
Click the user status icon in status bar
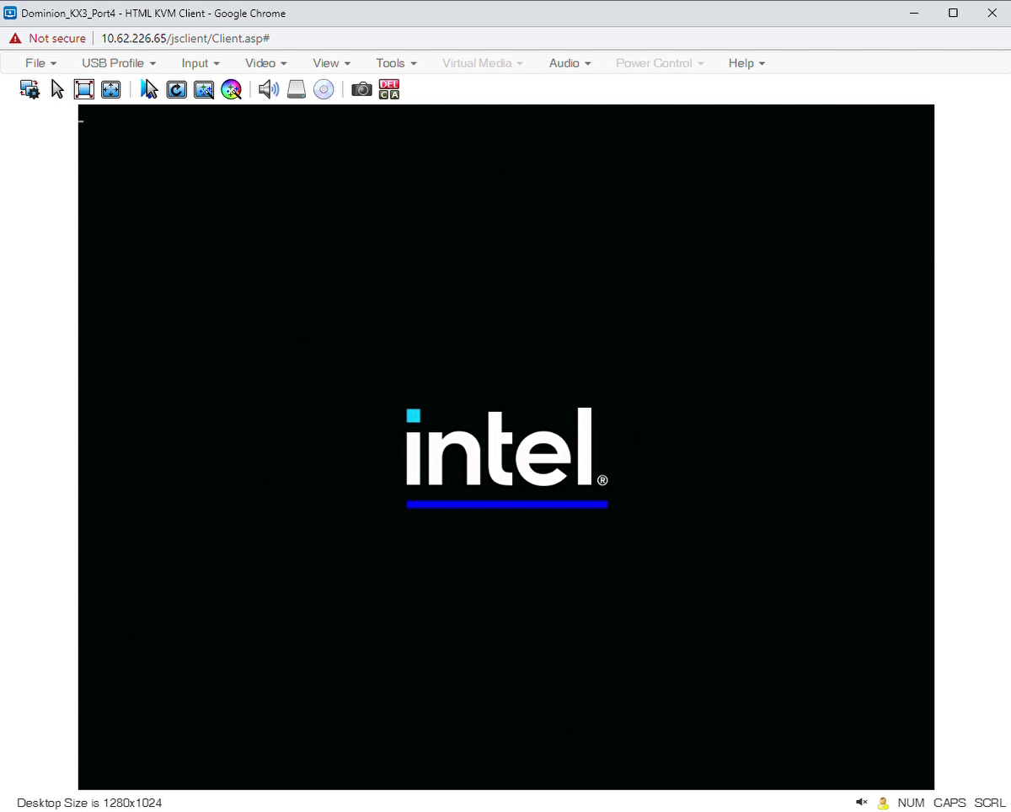tap(883, 803)
